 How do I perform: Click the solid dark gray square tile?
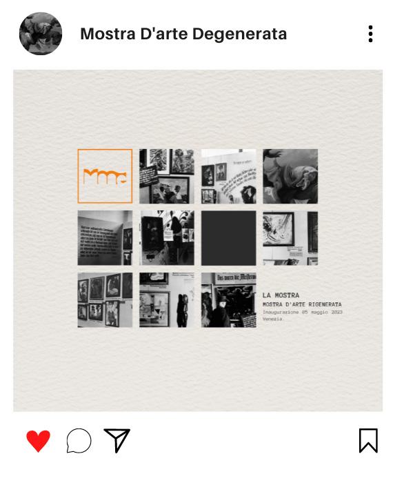click(229, 238)
